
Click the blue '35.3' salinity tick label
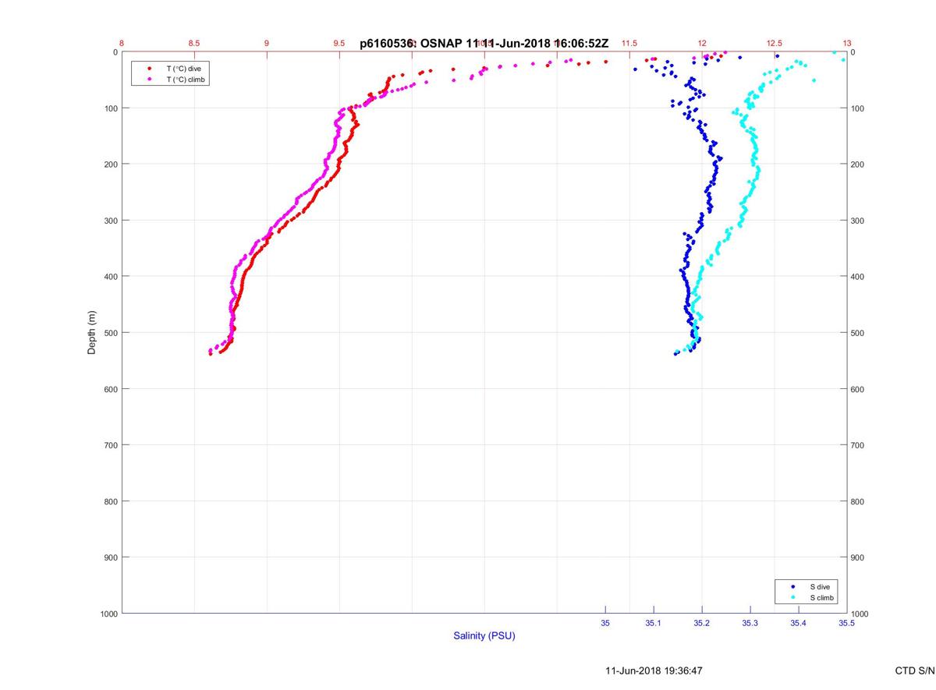pyautogui.click(x=750, y=624)
